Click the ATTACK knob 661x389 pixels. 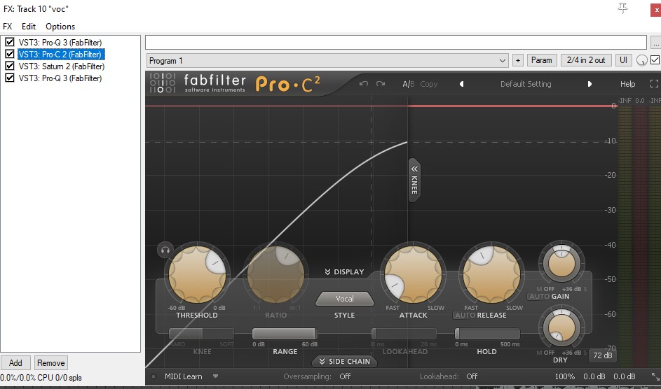413,274
